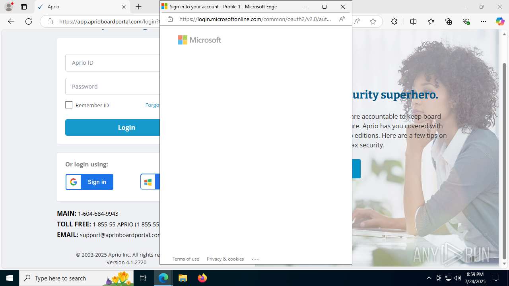
Task: Open network icon in system tray
Action: [x=448, y=278]
